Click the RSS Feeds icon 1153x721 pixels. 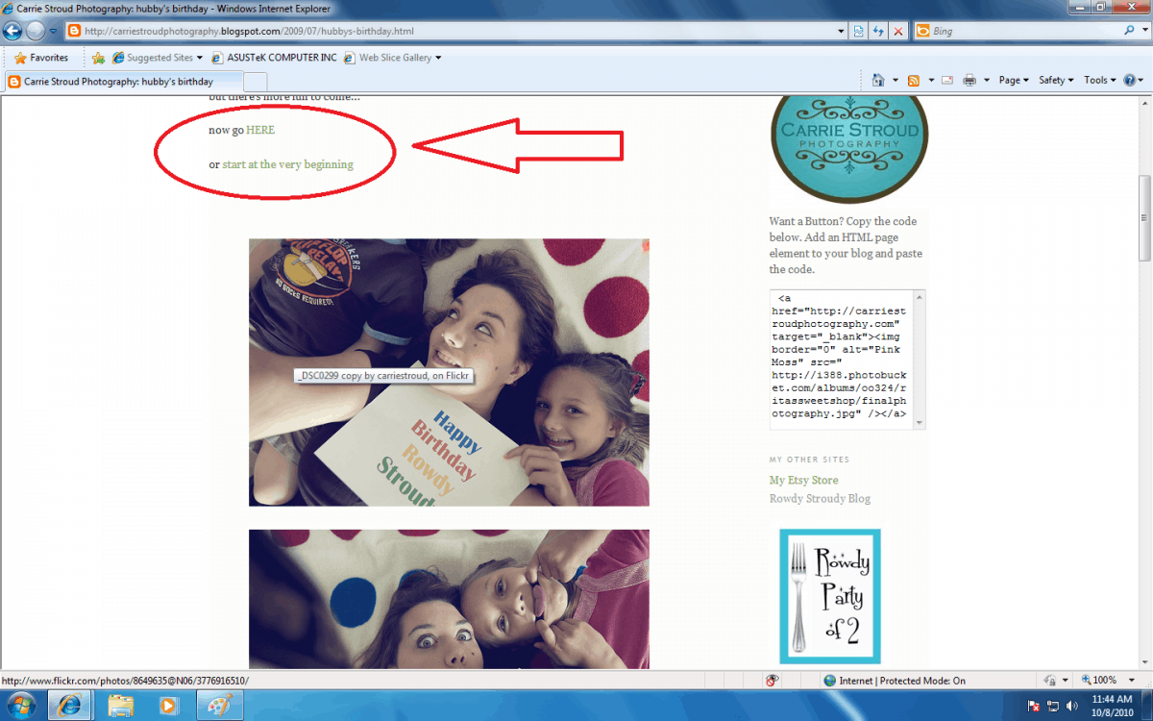pos(914,81)
